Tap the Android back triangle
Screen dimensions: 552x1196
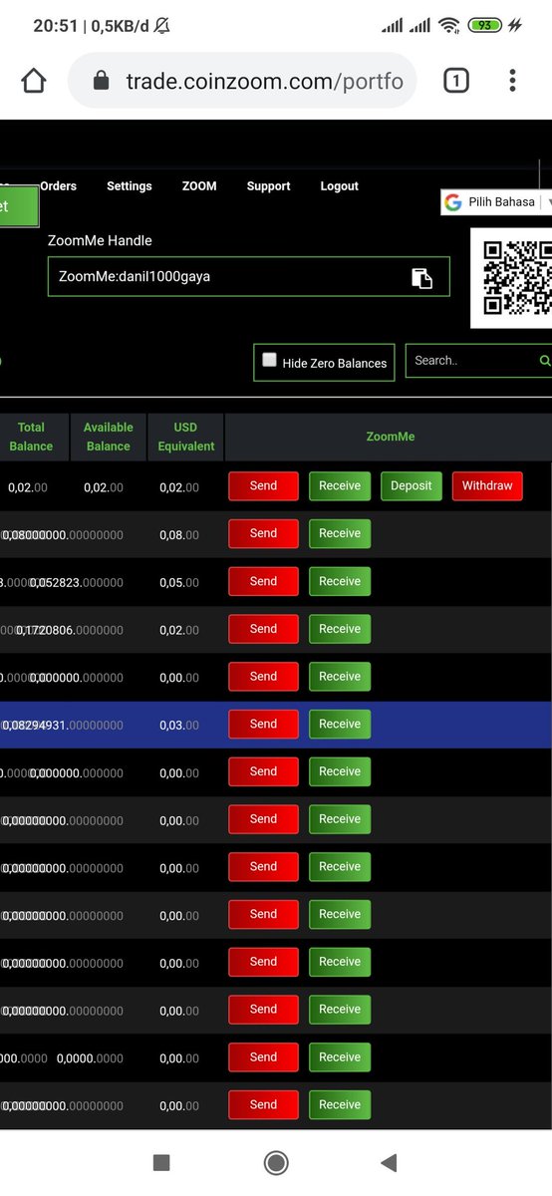click(389, 1162)
